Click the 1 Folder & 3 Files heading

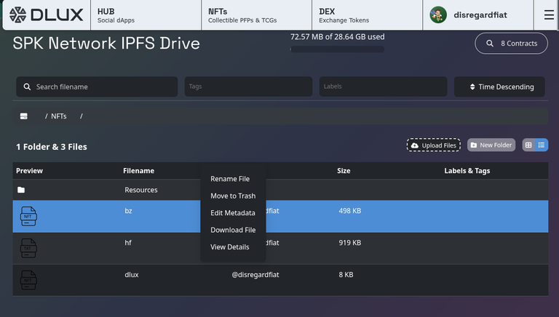pyautogui.click(x=52, y=147)
